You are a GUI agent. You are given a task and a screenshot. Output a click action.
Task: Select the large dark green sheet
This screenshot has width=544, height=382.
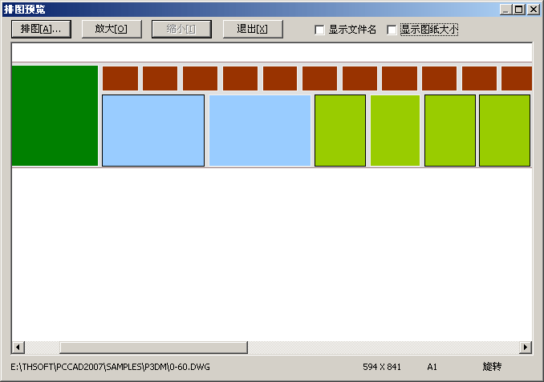[x=55, y=116]
